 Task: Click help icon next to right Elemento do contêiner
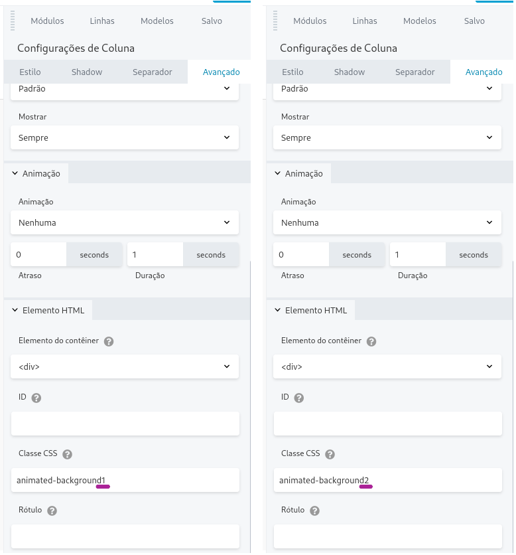point(371,341)
